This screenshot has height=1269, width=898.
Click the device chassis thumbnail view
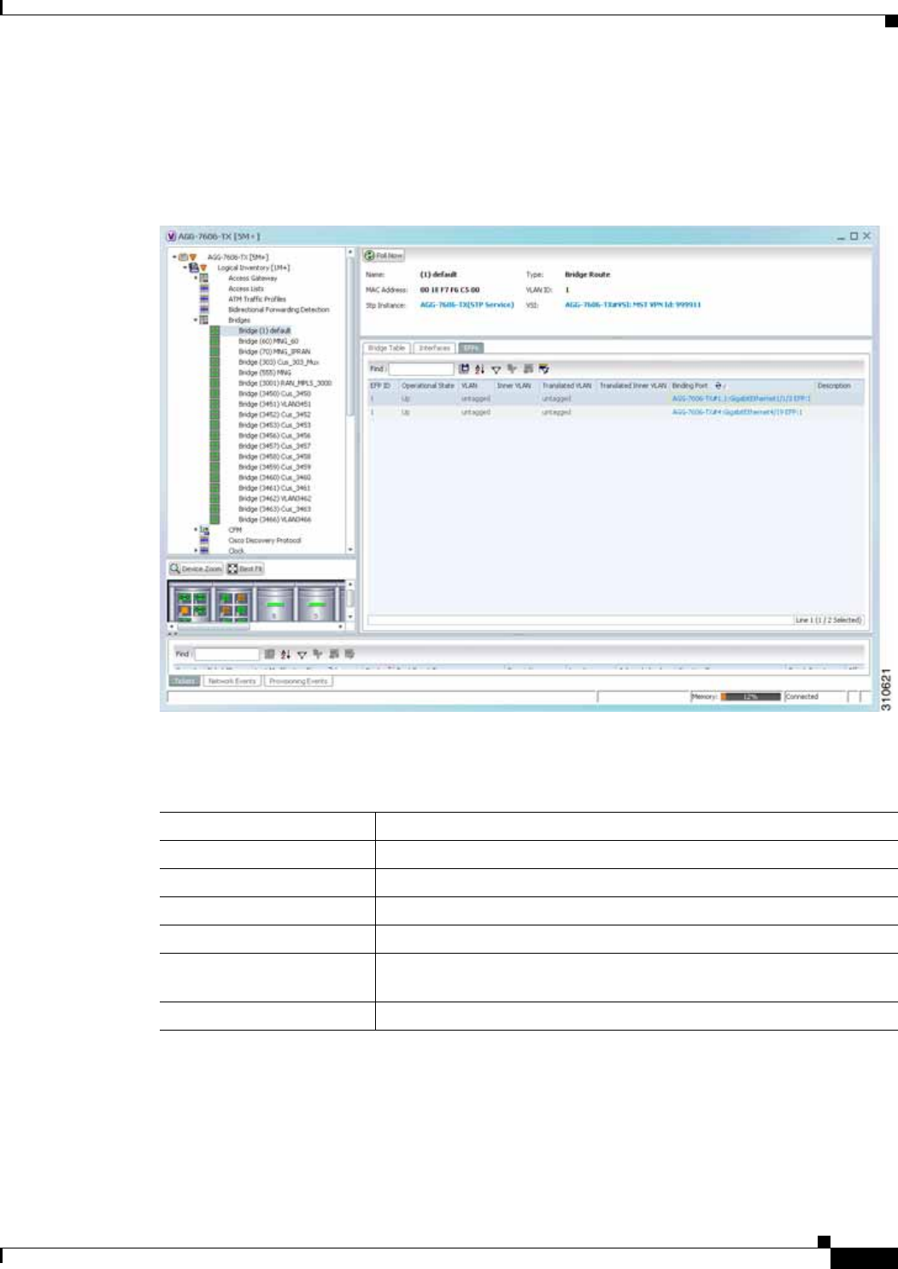[256, 602]
